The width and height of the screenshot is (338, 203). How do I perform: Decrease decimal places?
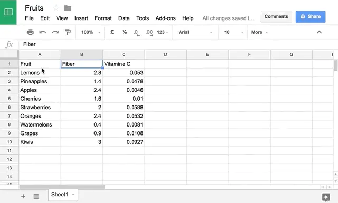coord(136,32)
